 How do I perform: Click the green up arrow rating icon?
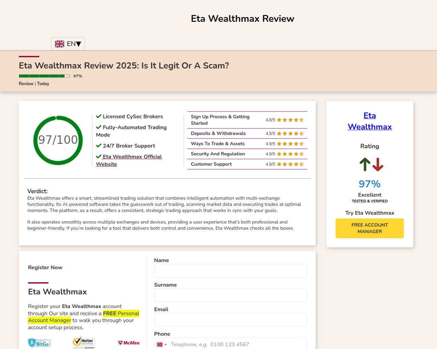click(x=365, y=164)
